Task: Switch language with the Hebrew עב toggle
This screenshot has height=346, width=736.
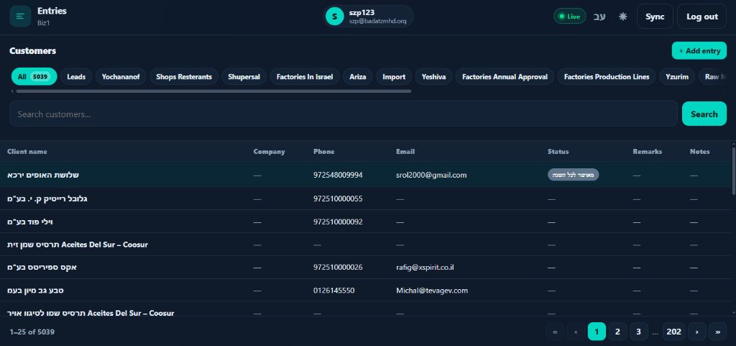Action: tap(599, 17)
